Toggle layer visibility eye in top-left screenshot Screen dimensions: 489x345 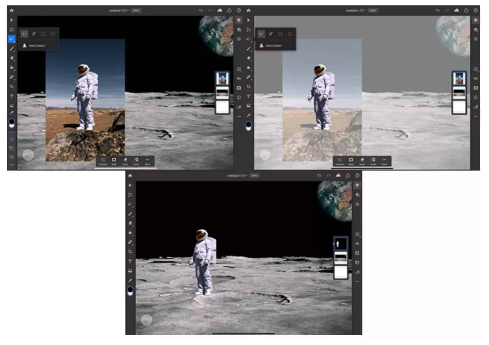[239, 78]
